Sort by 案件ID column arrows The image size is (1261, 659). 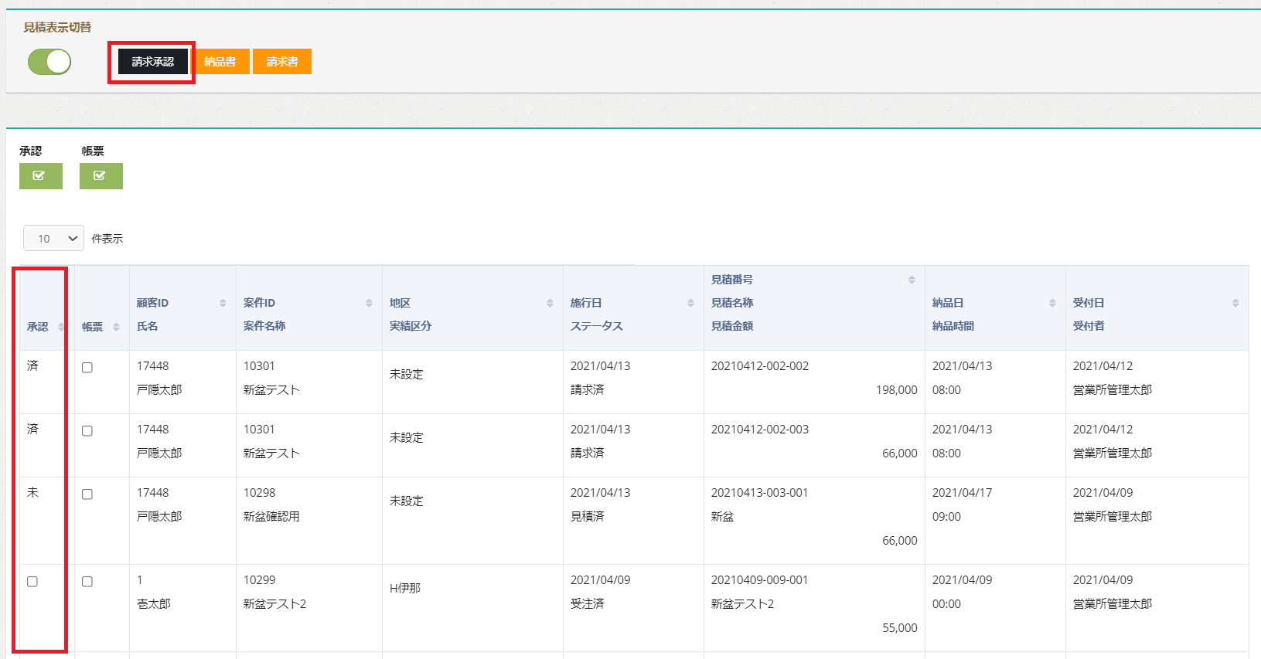point(369,303)
